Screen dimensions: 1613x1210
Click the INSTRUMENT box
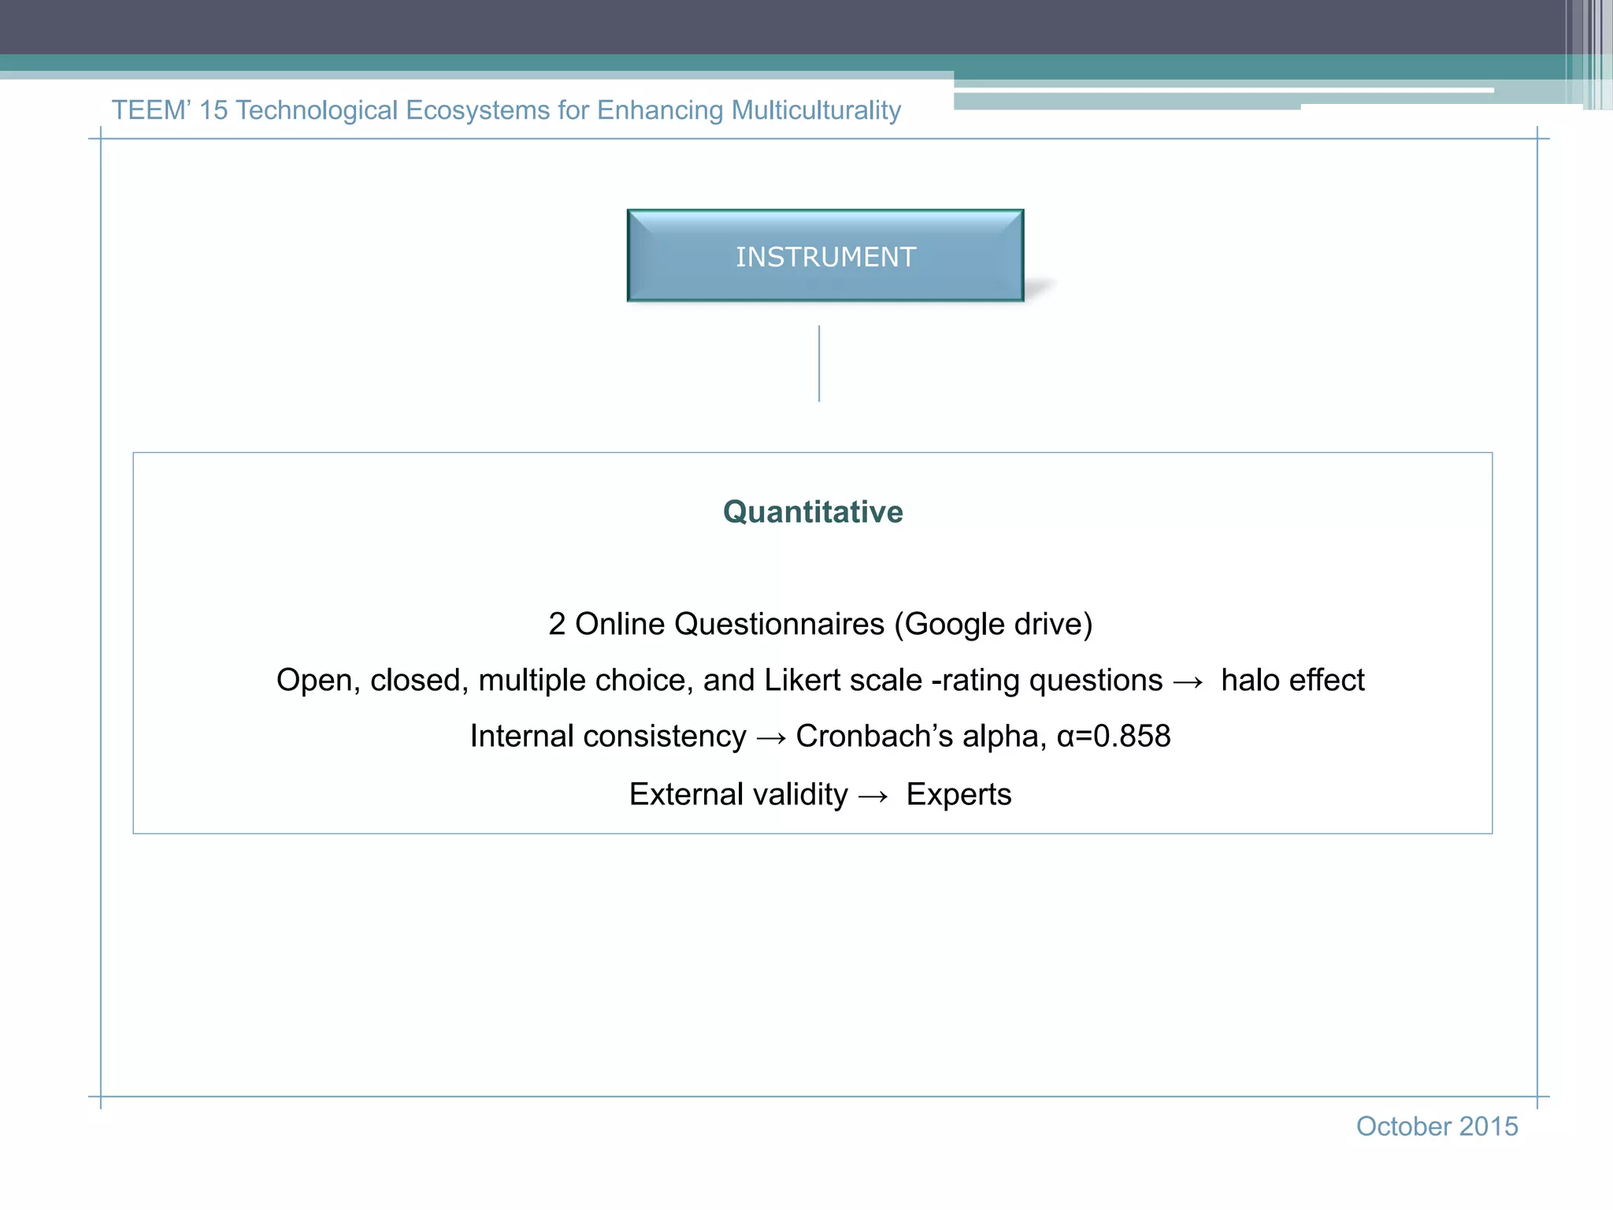coord(825,255)
